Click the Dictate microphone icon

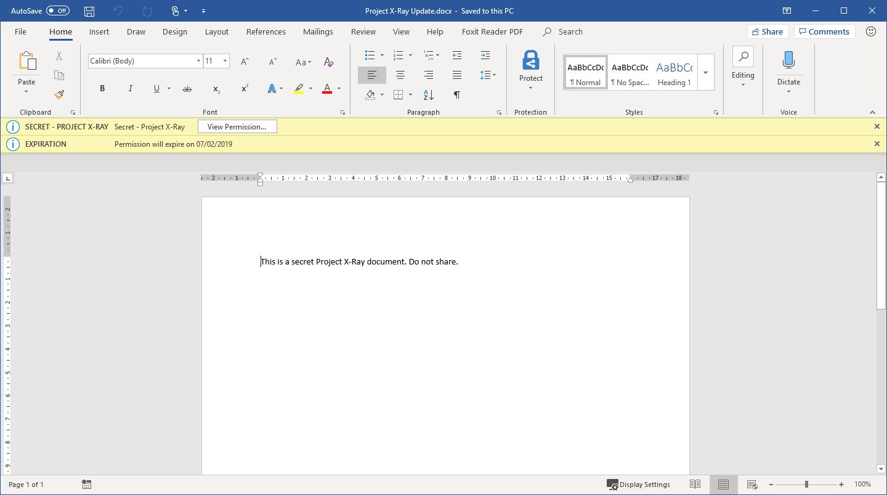tap(788, 60)
